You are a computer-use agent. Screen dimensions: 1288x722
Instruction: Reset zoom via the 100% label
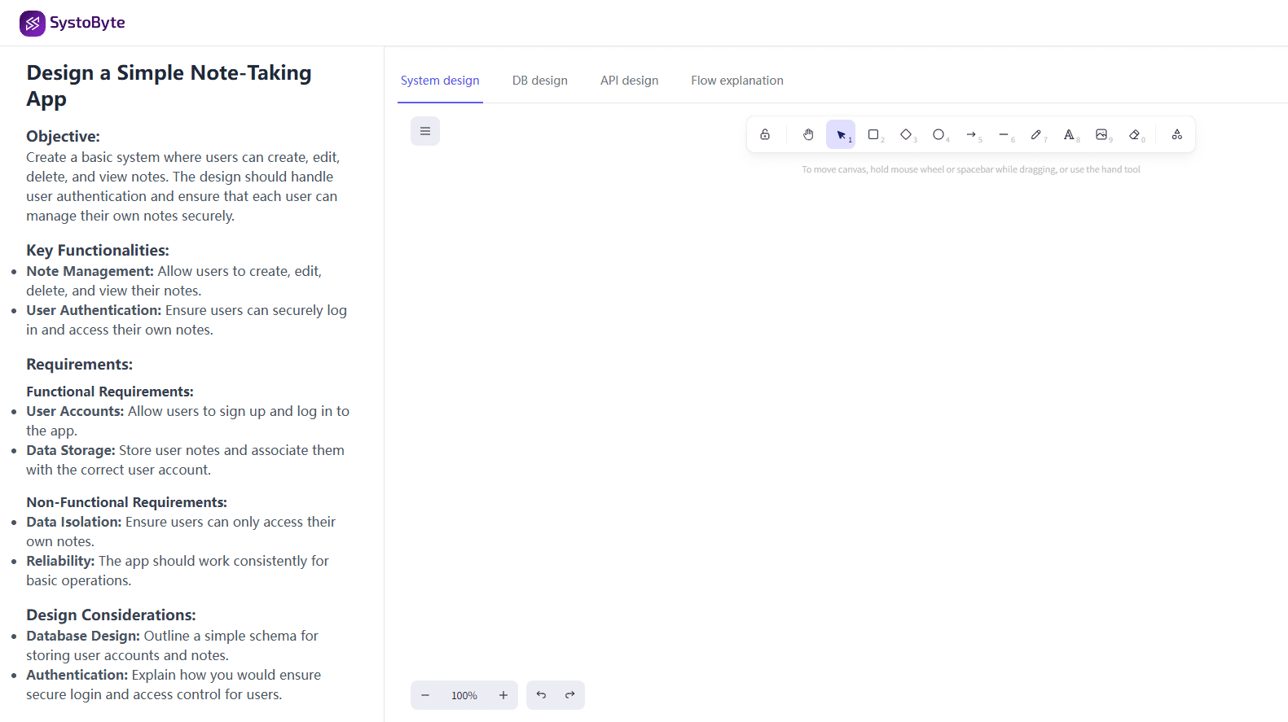click(x=464, y=695)
